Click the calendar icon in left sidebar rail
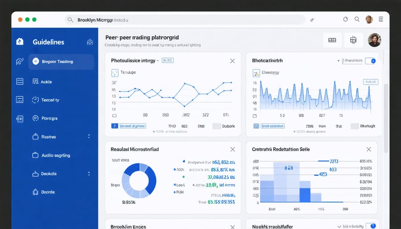The image size is (401, 229). 20,100
